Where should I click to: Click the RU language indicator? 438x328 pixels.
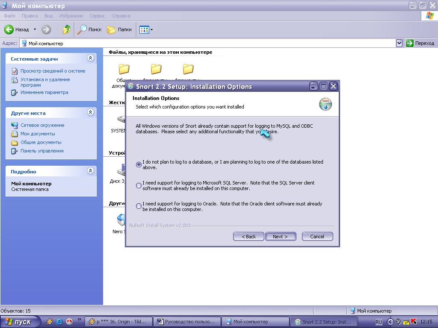point(379,322)
